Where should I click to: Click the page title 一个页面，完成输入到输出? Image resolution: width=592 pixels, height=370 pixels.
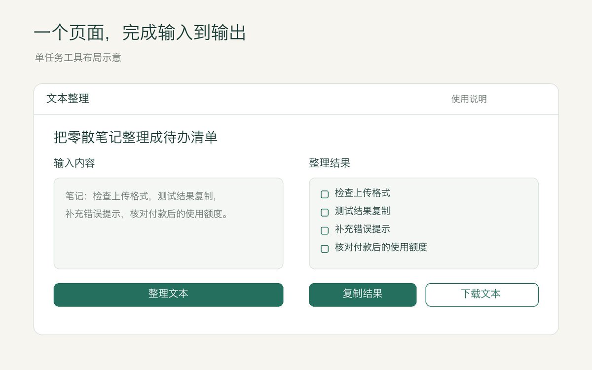[x=140, y=33]
